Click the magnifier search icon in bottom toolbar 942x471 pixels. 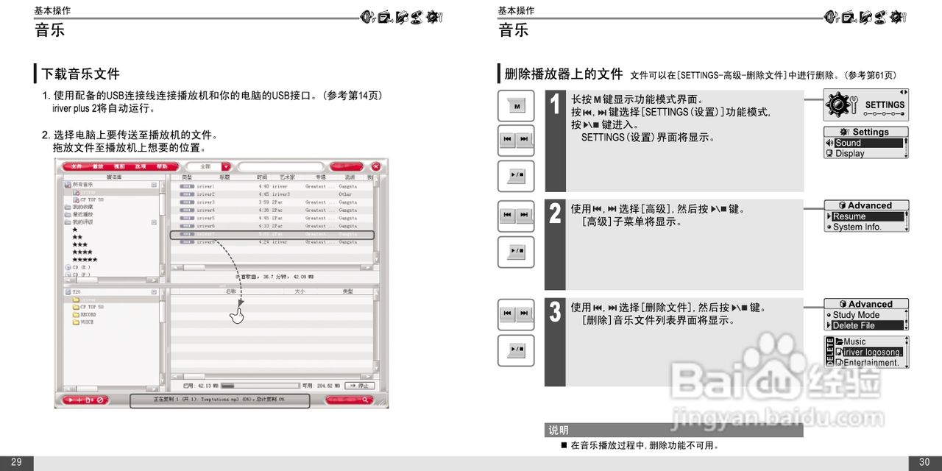click(365, 400)
